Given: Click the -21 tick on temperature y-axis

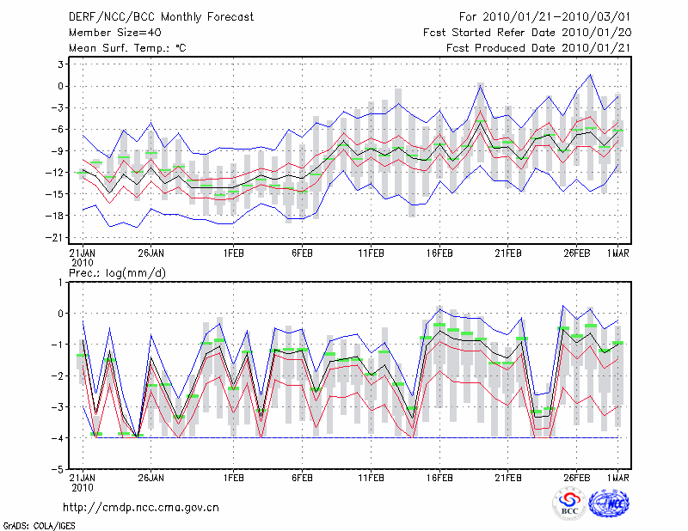Looking at the screenshot, I should (53, 238).
